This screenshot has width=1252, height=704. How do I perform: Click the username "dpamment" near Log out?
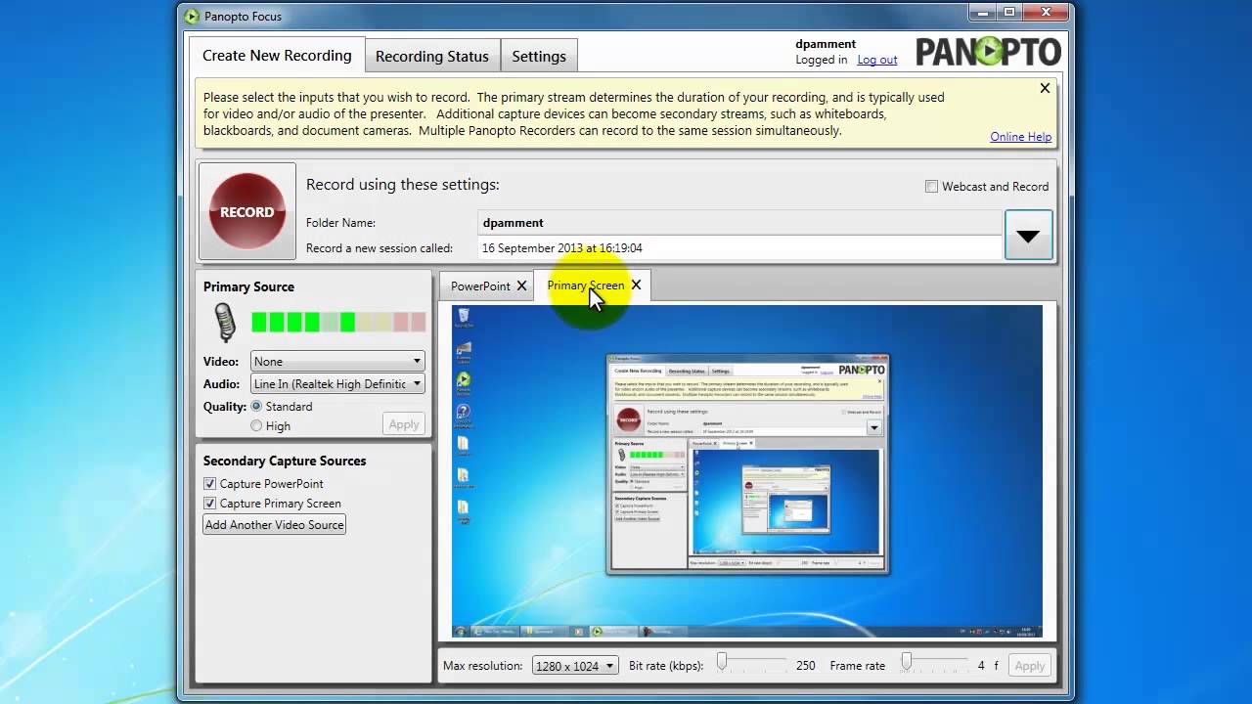[826, 44]
